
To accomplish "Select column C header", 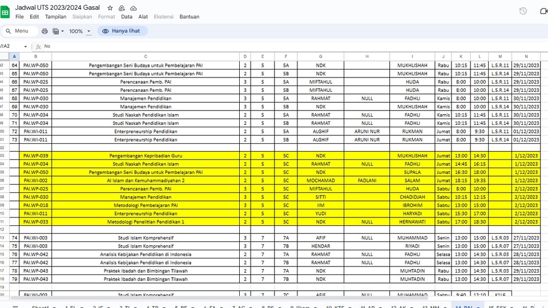I will coord(146,56).
